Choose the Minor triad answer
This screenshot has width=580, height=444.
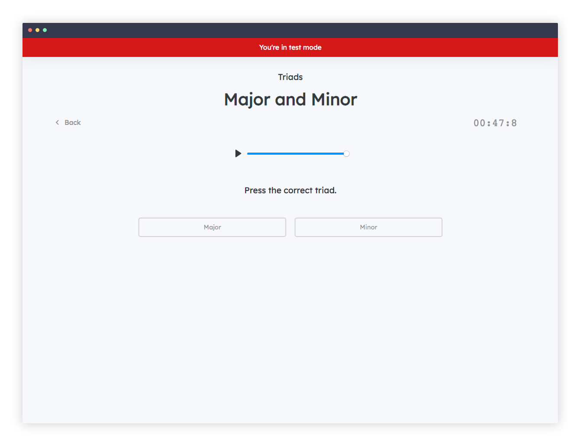point(368,227)
